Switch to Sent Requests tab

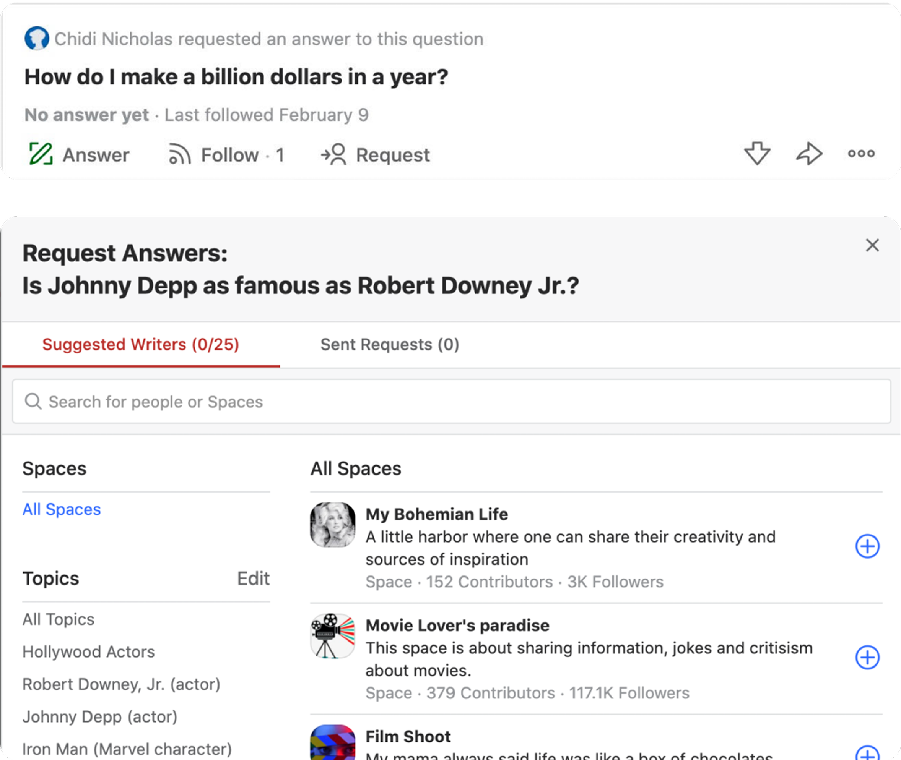click(x=390, y=344)
